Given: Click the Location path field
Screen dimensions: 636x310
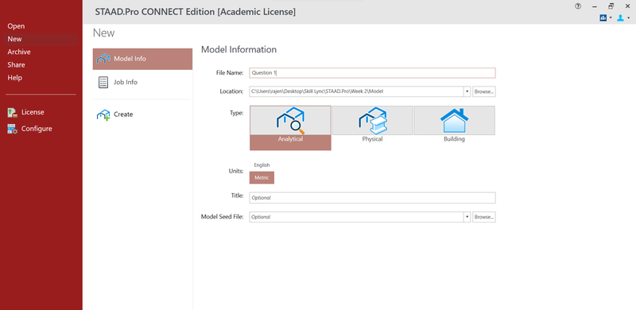Looking at the screenshot, I should coord(356,91).
